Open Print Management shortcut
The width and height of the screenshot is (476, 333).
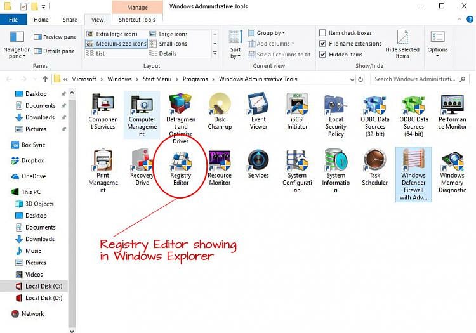[103, 171]
